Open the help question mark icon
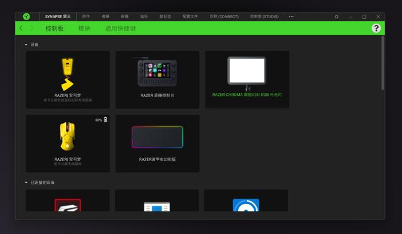 tap(376, 28)
